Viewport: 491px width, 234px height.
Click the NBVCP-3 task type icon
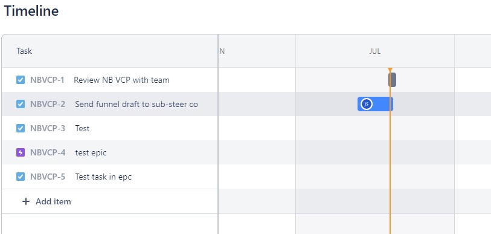21,128
